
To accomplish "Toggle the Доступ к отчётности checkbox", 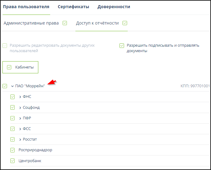I will pos(125,23).
